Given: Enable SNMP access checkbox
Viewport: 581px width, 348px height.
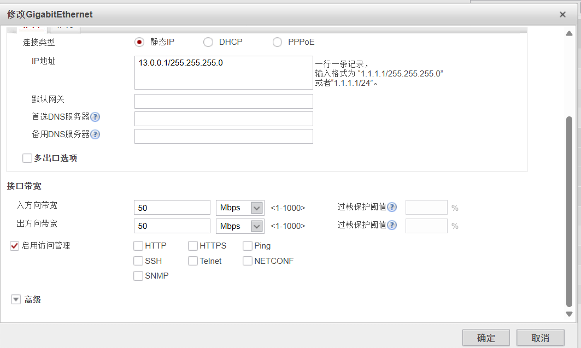Looking at the screenshot, I should [138, 276].
